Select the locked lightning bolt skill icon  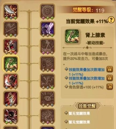[47, 46]
